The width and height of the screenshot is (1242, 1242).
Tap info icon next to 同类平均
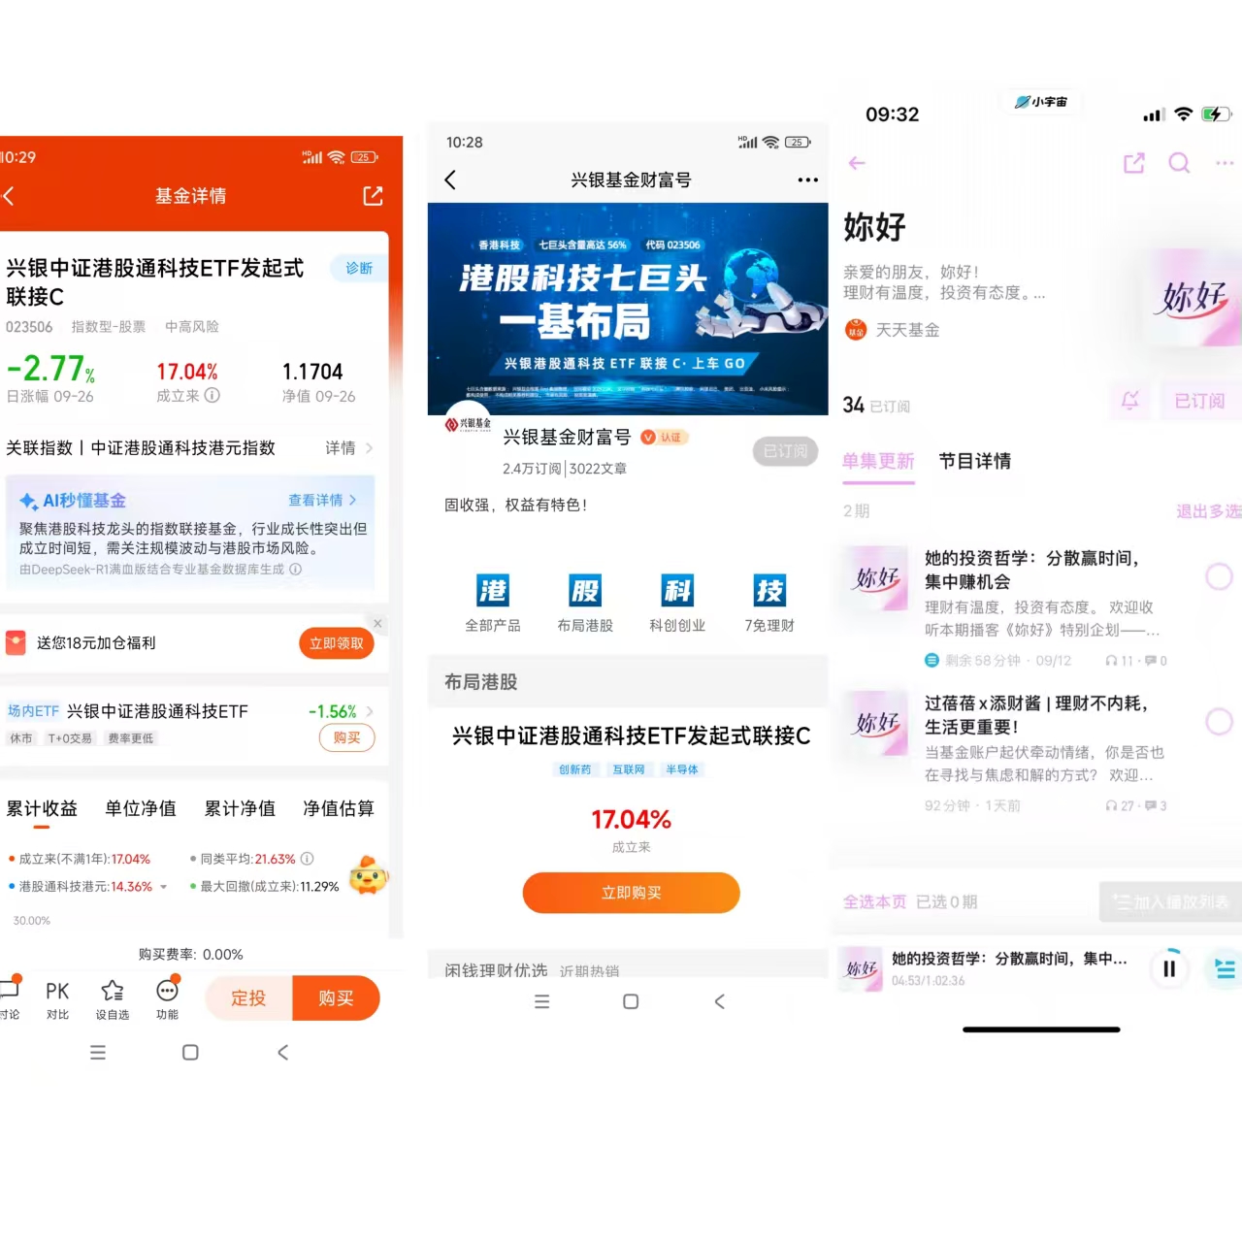[x=308, y=859]
